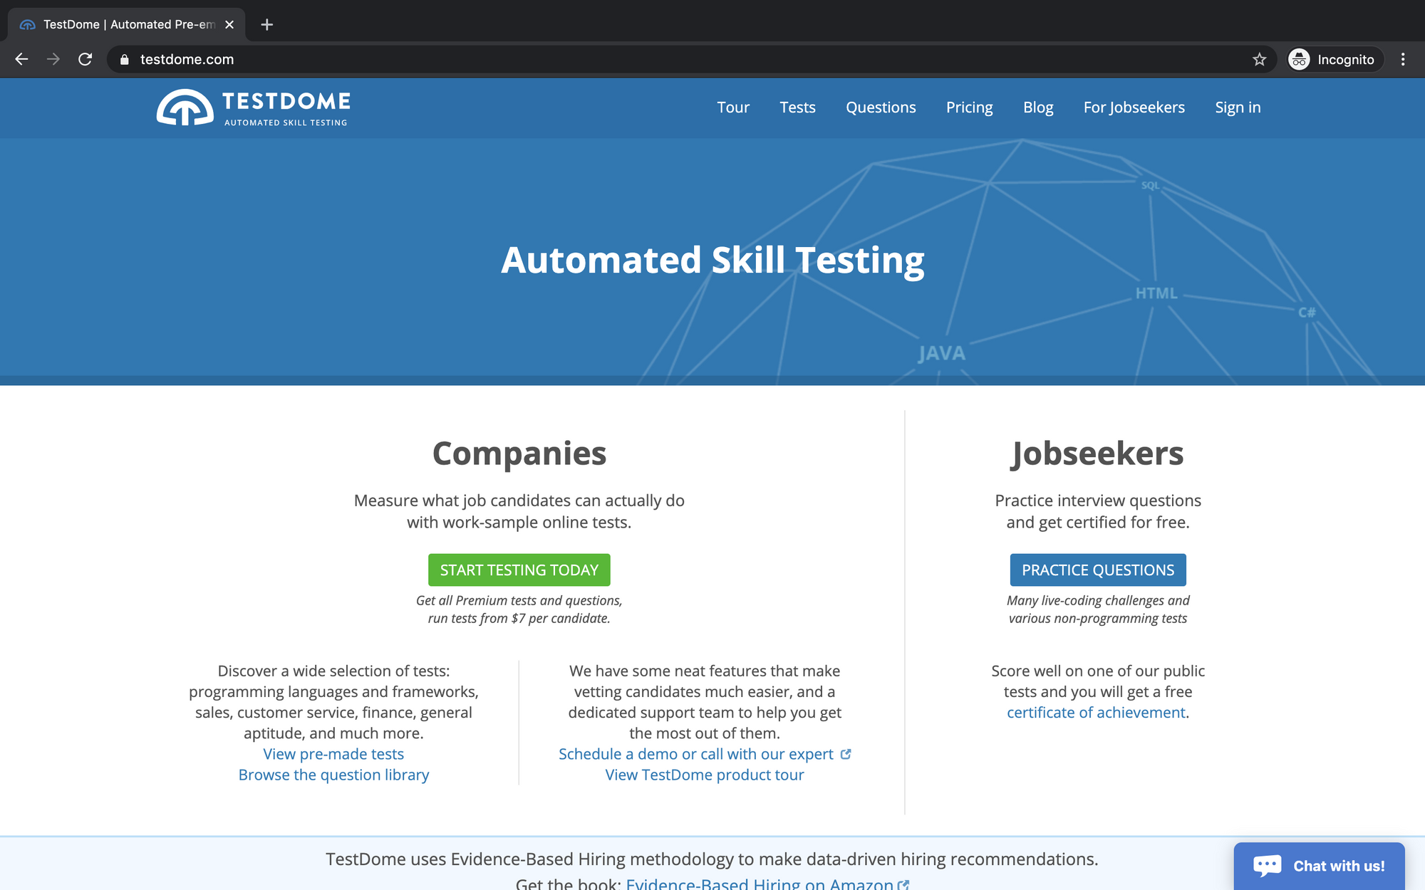Open View TestDome product tour link
The image size is (1425, 890).
tap(705, 775)
